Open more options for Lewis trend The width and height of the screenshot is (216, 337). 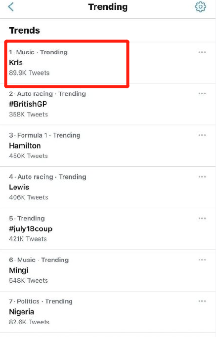(202, 177)
